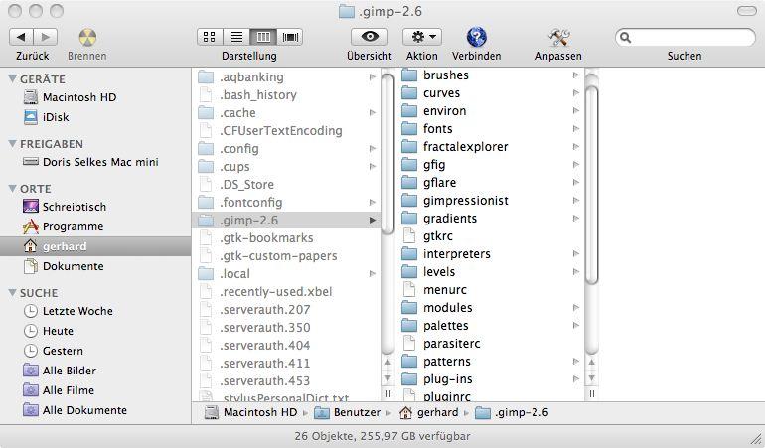Switch to Cover Flow view in Darstellung

tap(290, 37)
